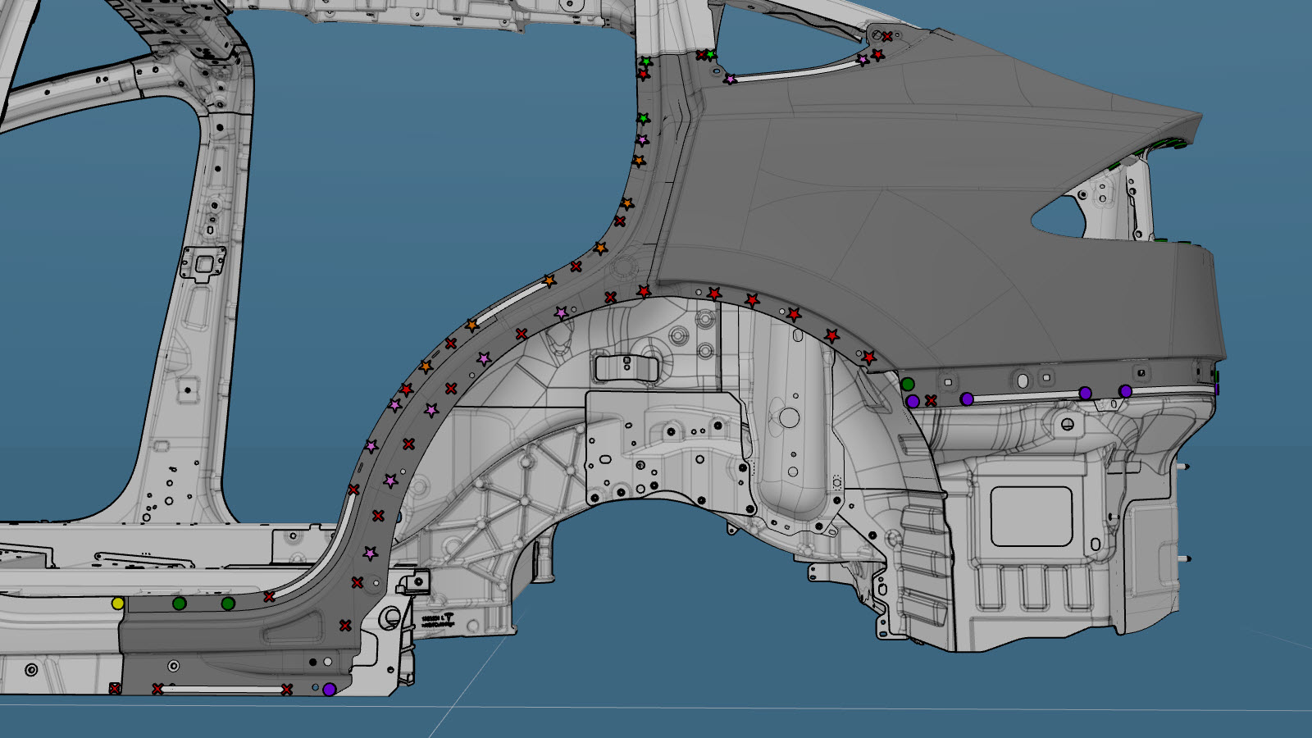Select the yellow circle marker on the sill

pos(118,604)
